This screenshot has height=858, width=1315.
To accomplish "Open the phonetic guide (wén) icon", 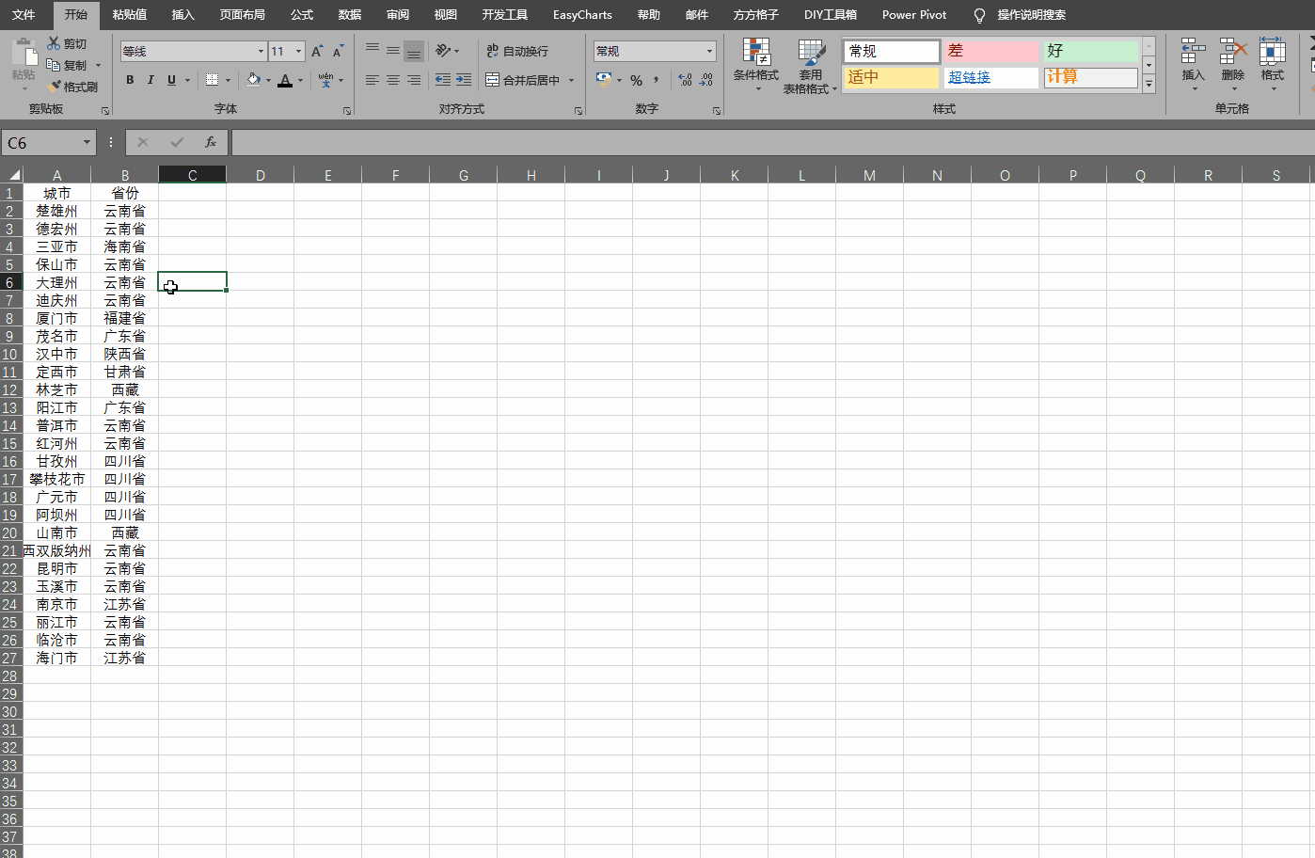I will (x=325, y=80).
